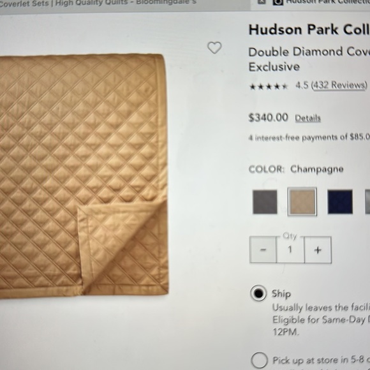
Task: Click the Hudson Park Collection brand title
Action: 309,30
